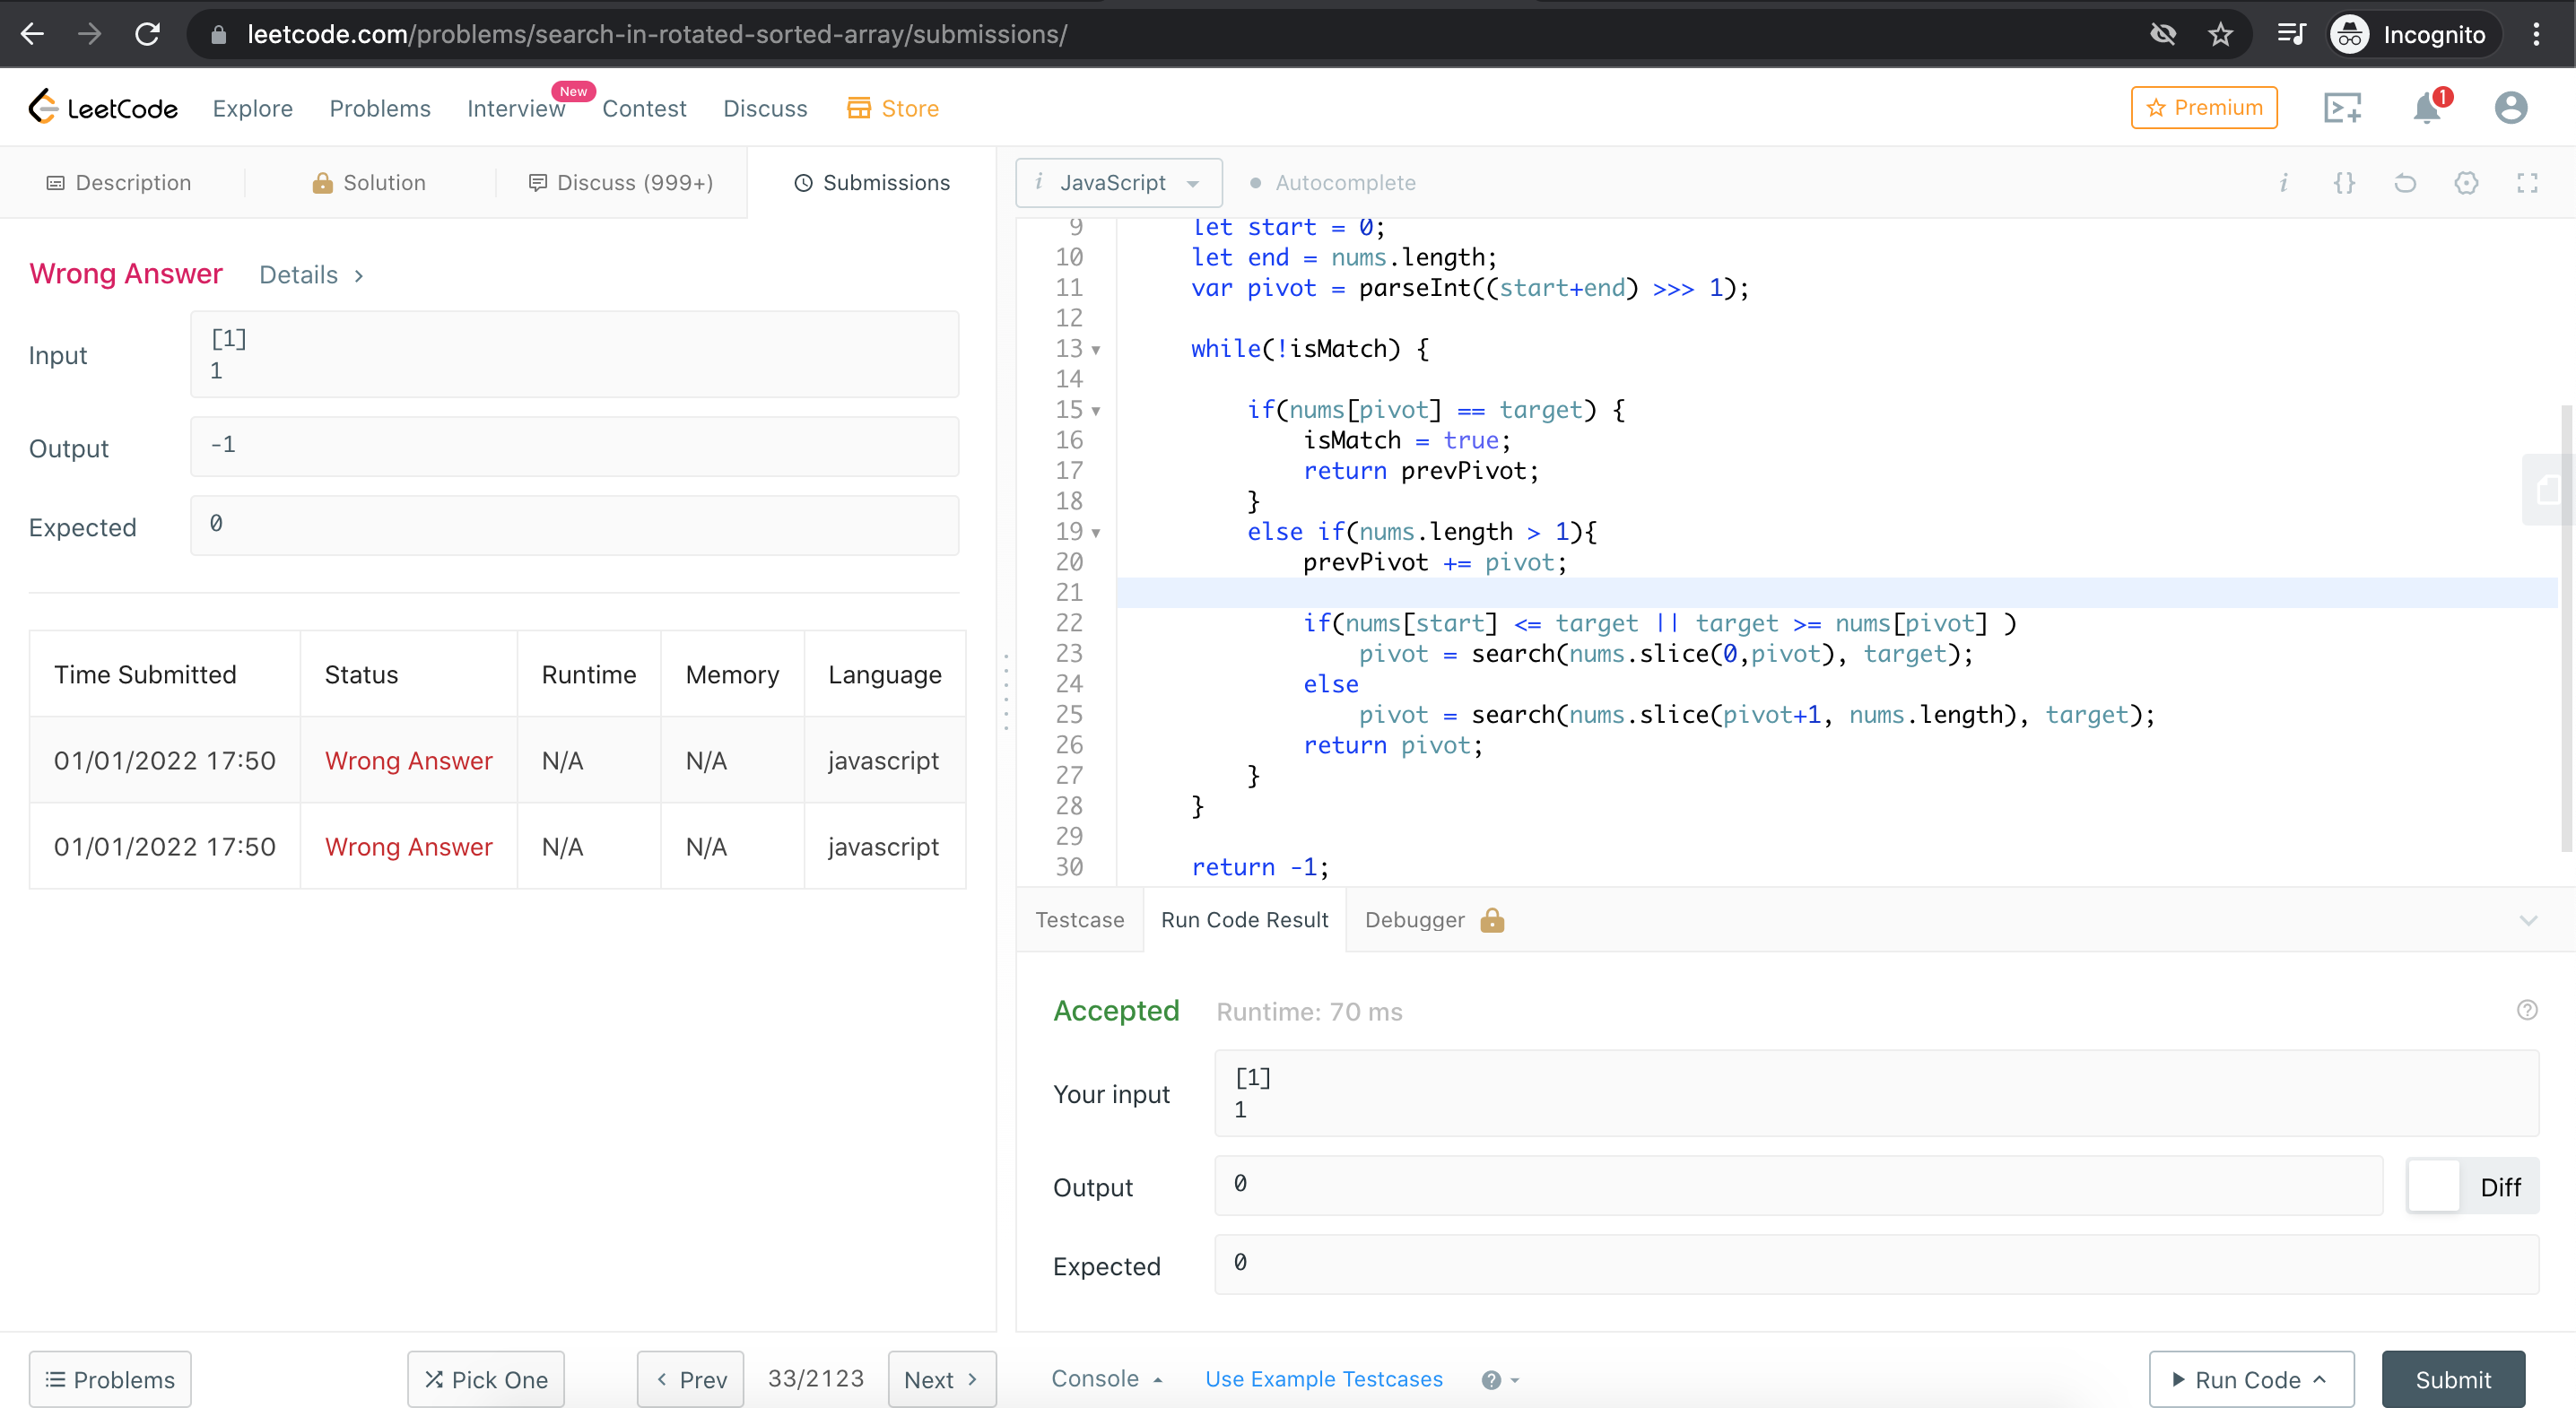Screen dimensions: 2576x1408
Task: Bookmark the page with the star icon
Action: (2219, 35)
